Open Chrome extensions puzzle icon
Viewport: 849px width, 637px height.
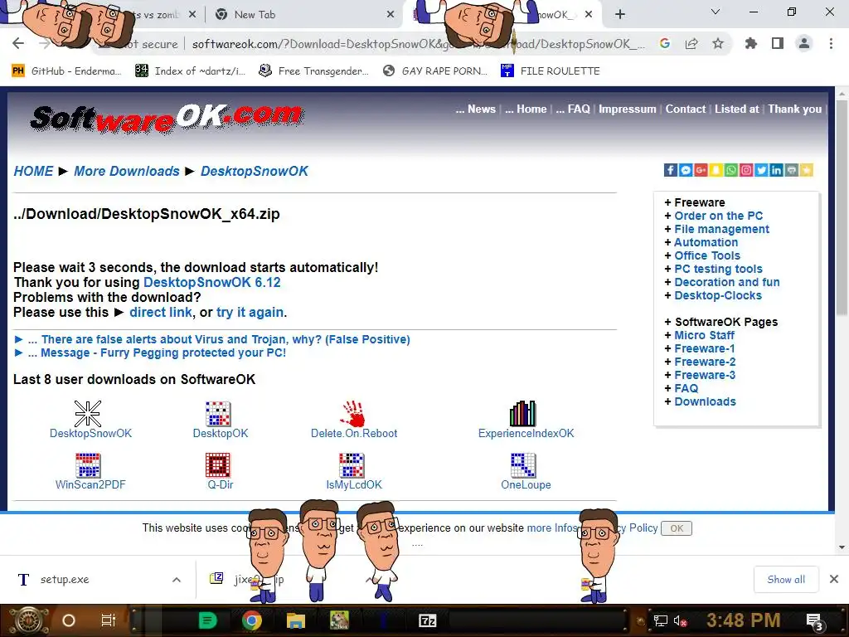(x=750, y=43)
